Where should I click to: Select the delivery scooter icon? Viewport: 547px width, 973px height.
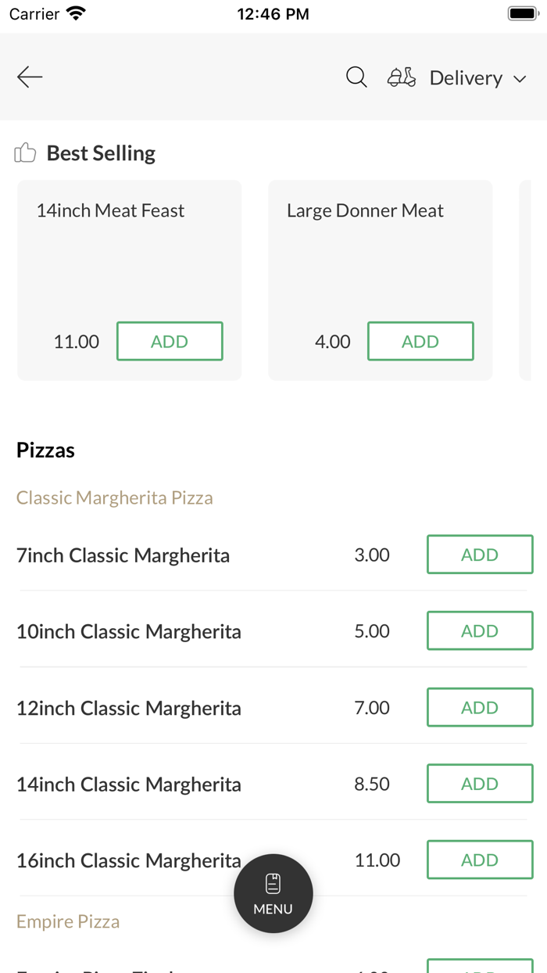pyautogui.click(x=401, y=77)
